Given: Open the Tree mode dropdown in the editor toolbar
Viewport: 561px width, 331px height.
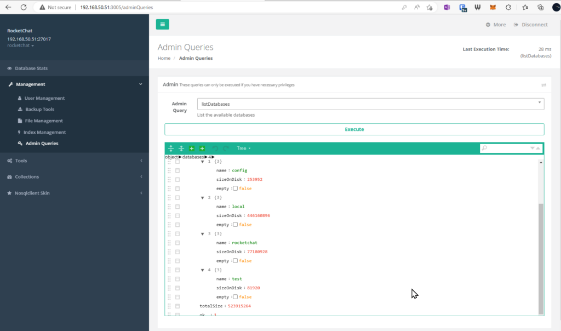Looking at the screenshot, I should point(244,148).
